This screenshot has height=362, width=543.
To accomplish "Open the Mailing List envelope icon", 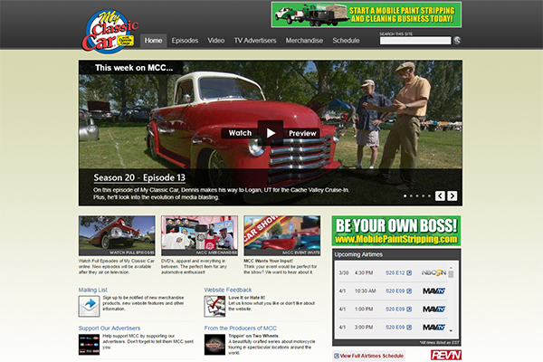I will coord(89,306).
